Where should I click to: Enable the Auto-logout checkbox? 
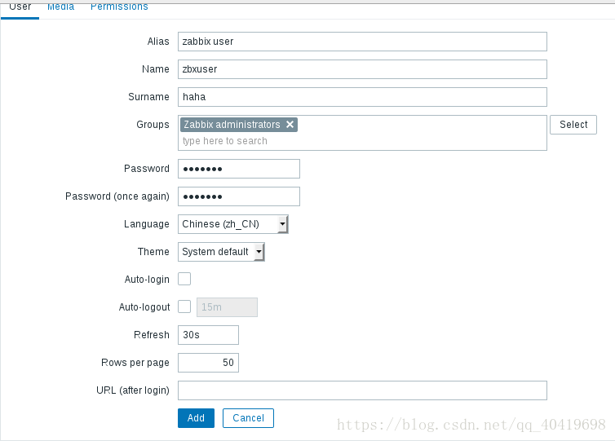pos(184,307)
